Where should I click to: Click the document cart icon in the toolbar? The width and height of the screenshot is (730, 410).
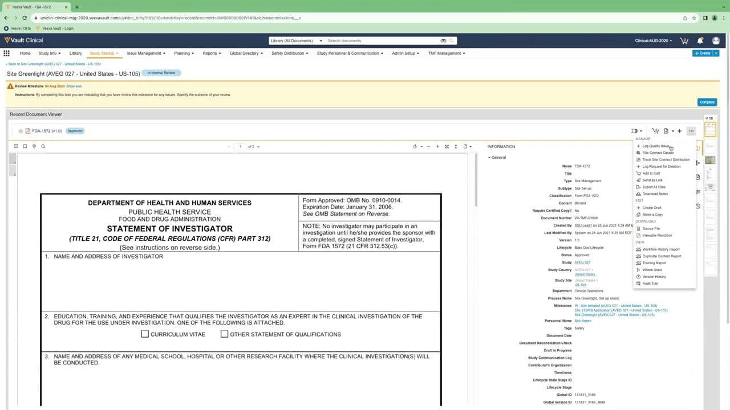(x=655, y=131)
